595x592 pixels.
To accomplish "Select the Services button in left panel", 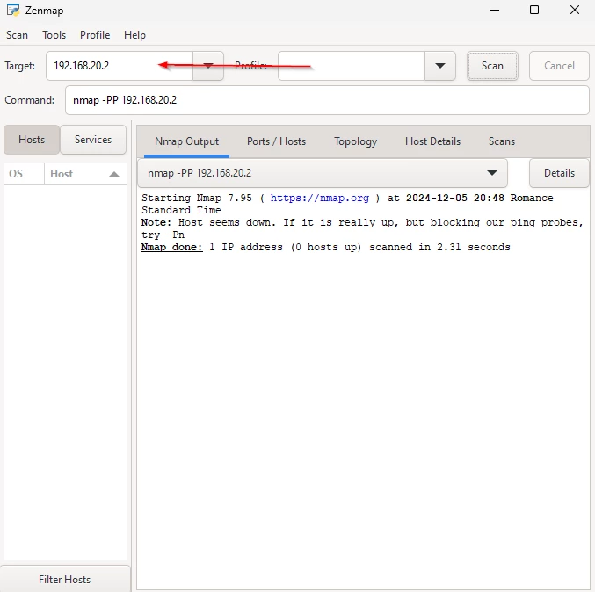I will (93, 140).
